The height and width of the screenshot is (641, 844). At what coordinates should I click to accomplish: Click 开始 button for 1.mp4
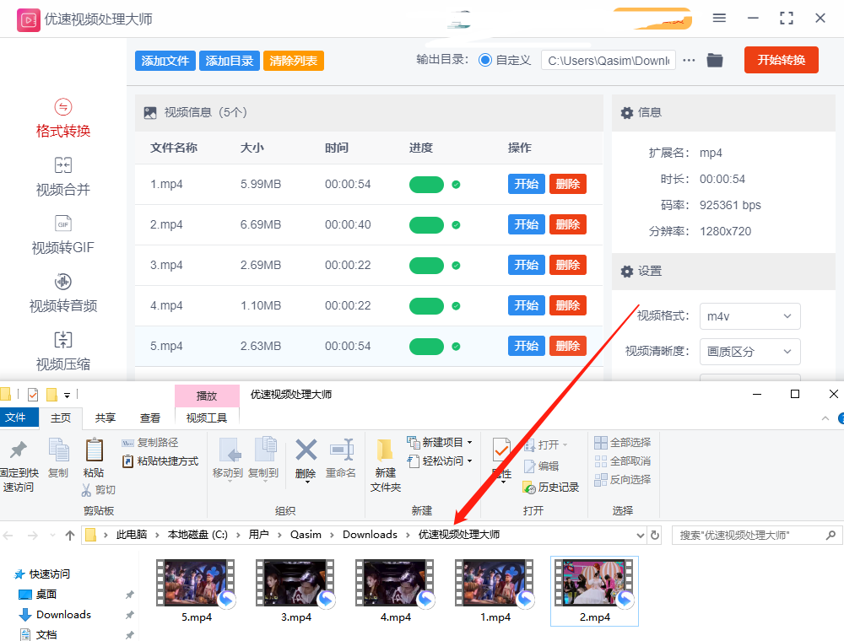click(526, 185)
